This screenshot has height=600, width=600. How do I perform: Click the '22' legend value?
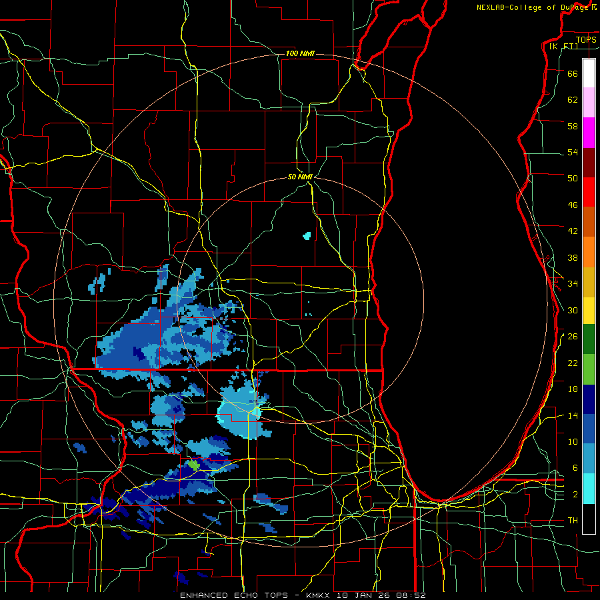click(573, 363)
